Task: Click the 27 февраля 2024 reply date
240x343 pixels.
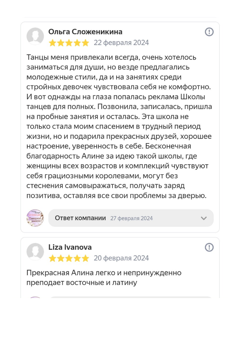Action: [x=131, y=218]
